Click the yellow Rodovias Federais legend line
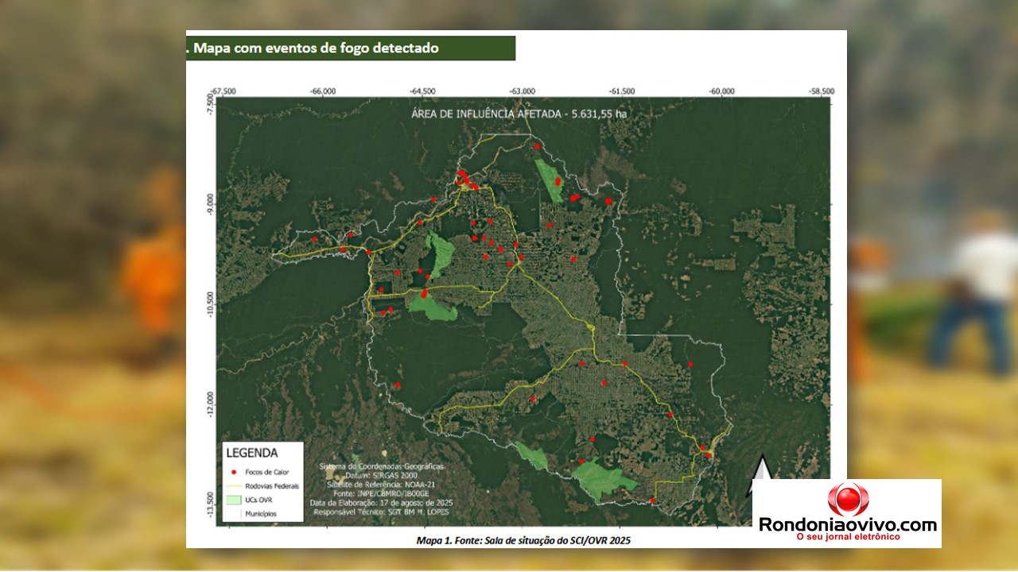This screenshot has height=572, width=1018. (235, 486)
